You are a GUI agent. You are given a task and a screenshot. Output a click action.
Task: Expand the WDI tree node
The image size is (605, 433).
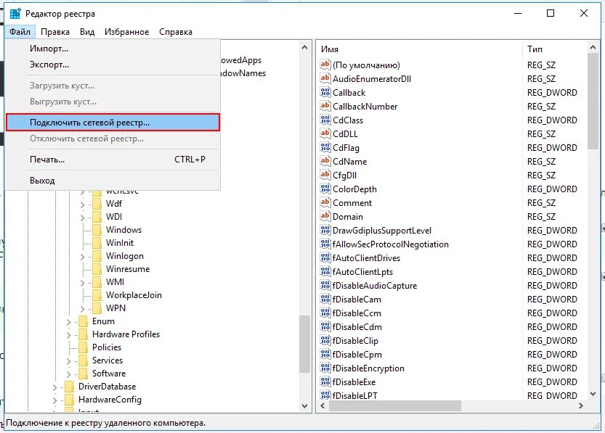coord(82,218)
